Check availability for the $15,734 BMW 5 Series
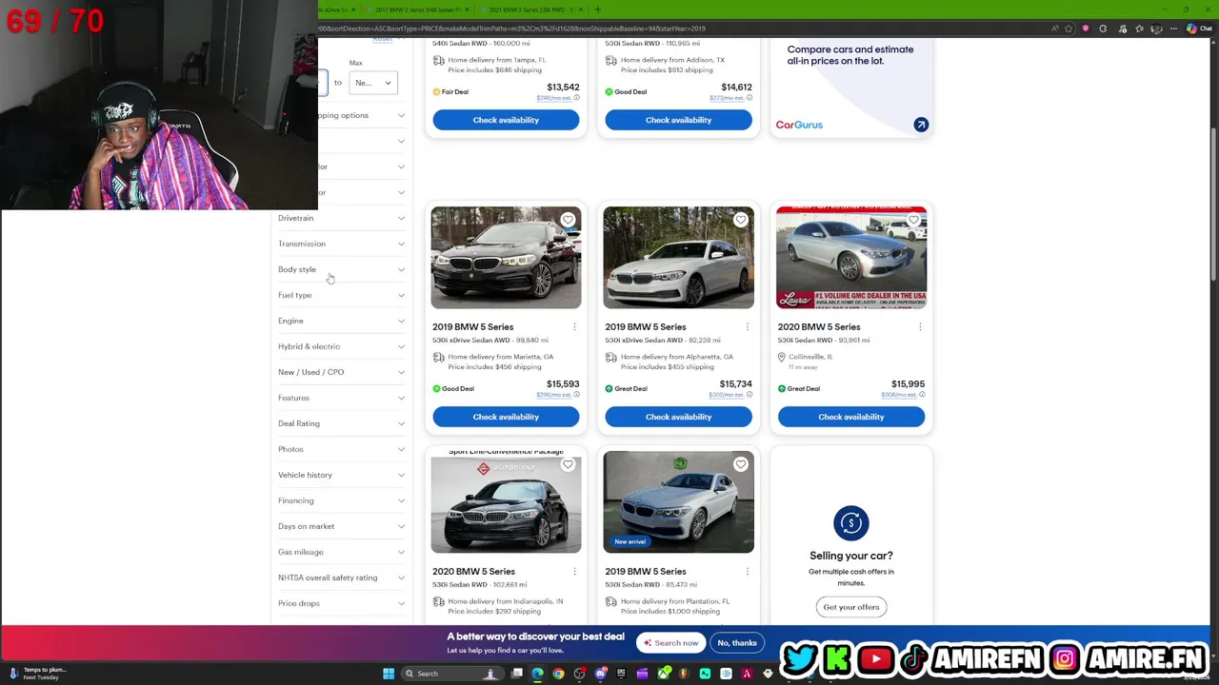Image resolution: width=1219 pixels, height=685 pixels. (x=678, y=417)
